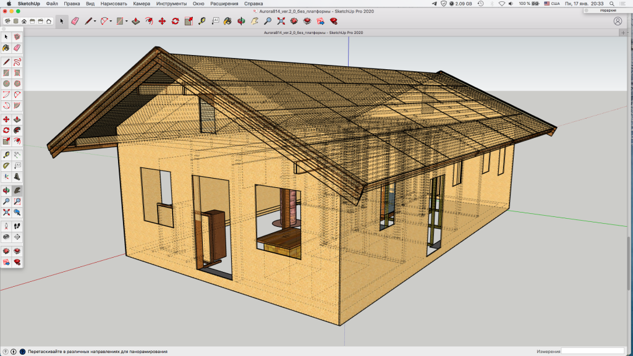Viewport: 633px width, 356px height.
Task: Activate the Walk tool footprints icon
Action: click(17, 226)
